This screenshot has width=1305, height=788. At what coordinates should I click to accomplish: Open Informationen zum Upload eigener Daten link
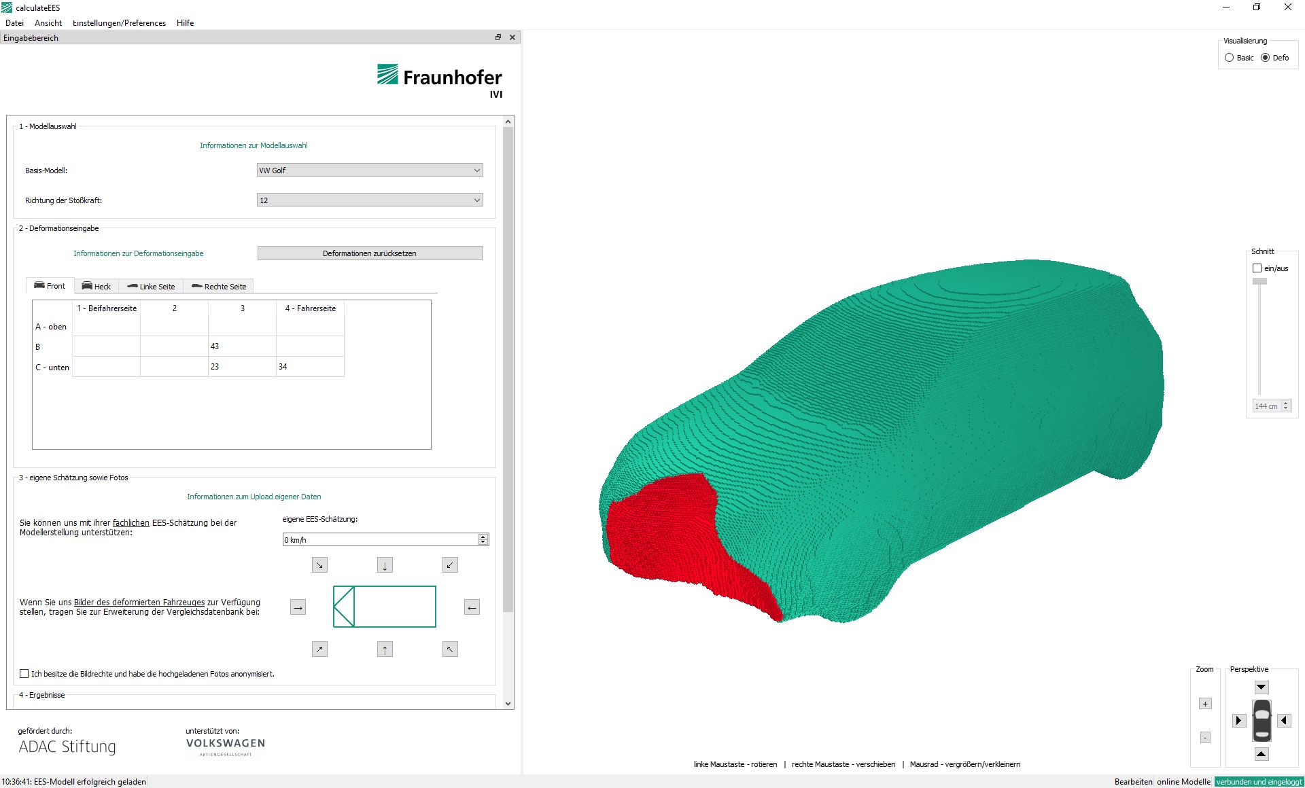pyautogui.click(x=254, y=497)
